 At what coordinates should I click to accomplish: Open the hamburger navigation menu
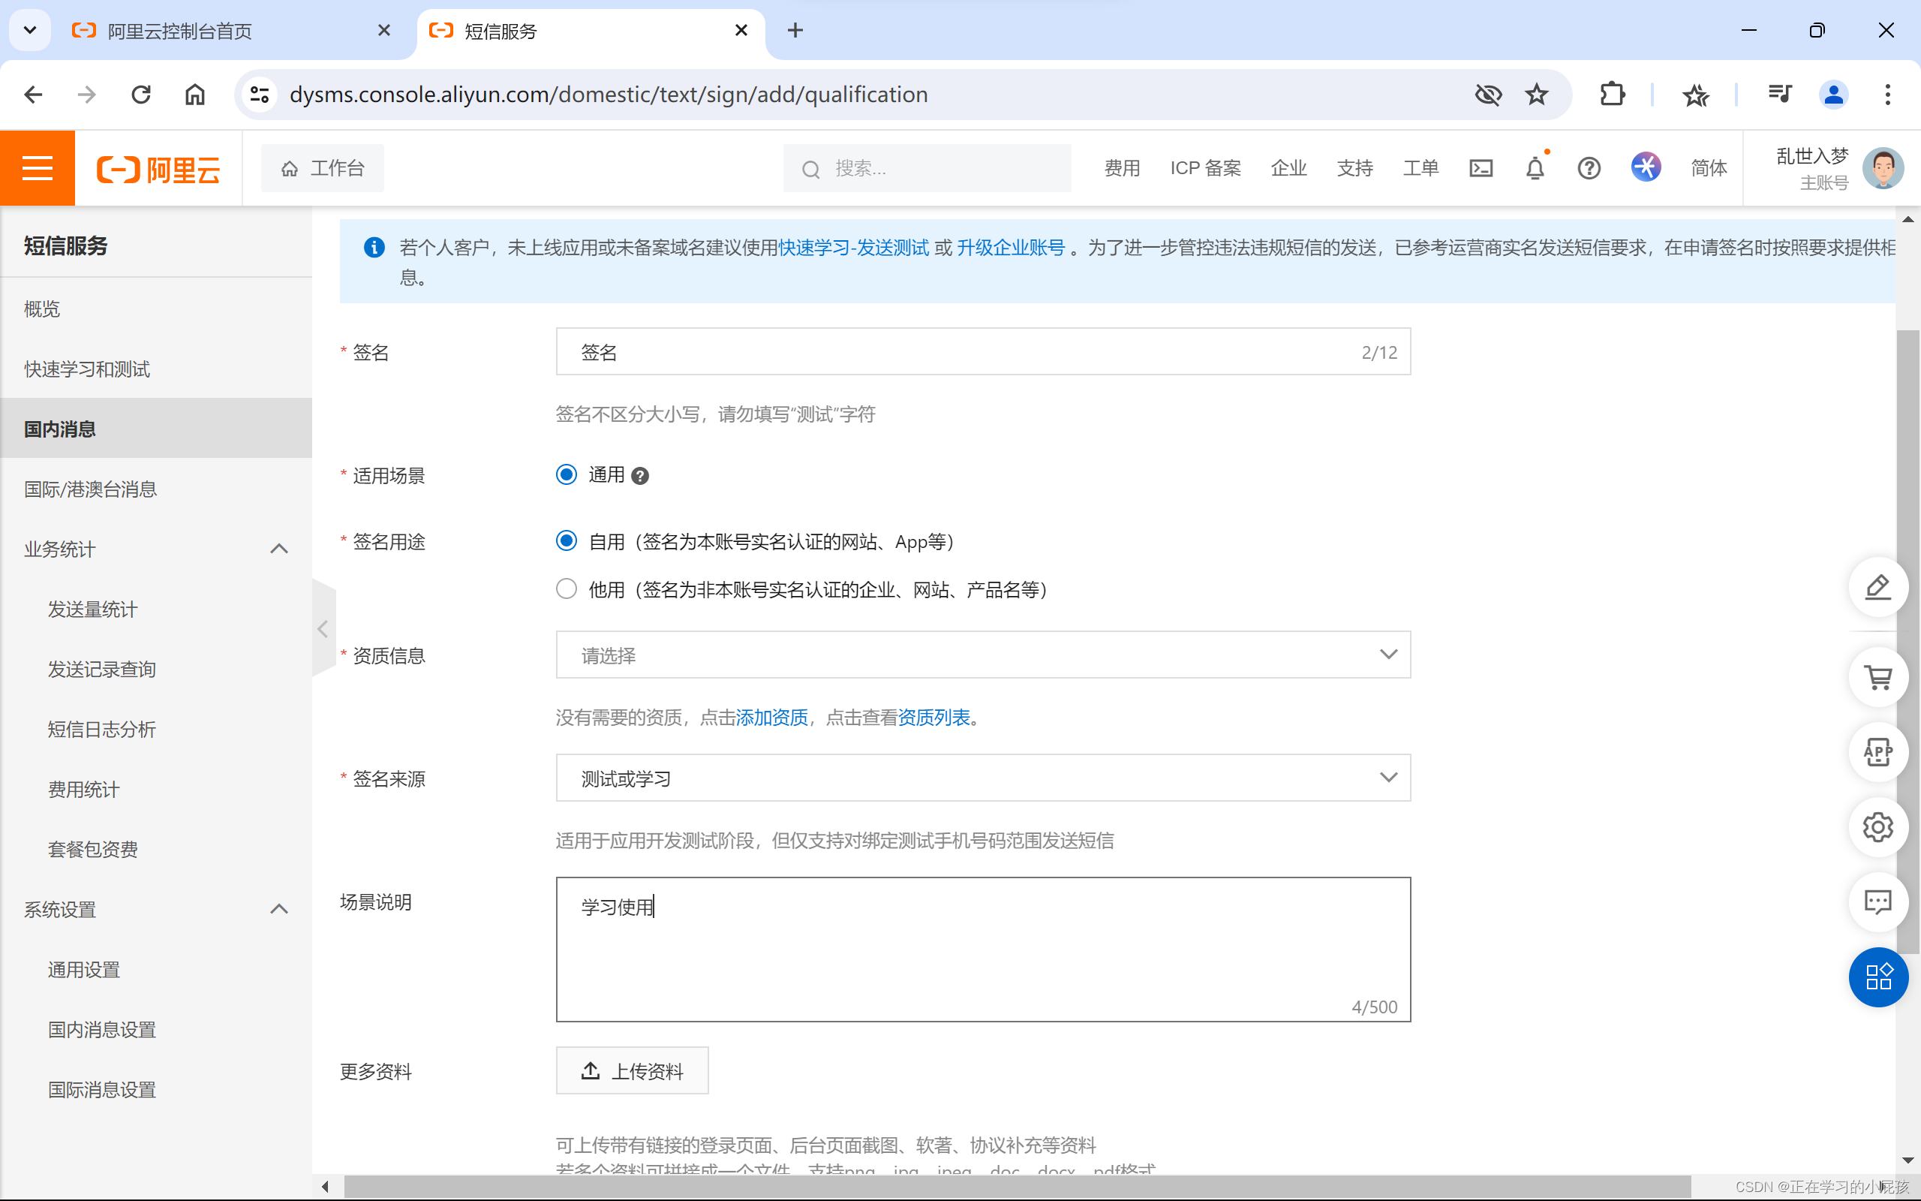[37, 167]
